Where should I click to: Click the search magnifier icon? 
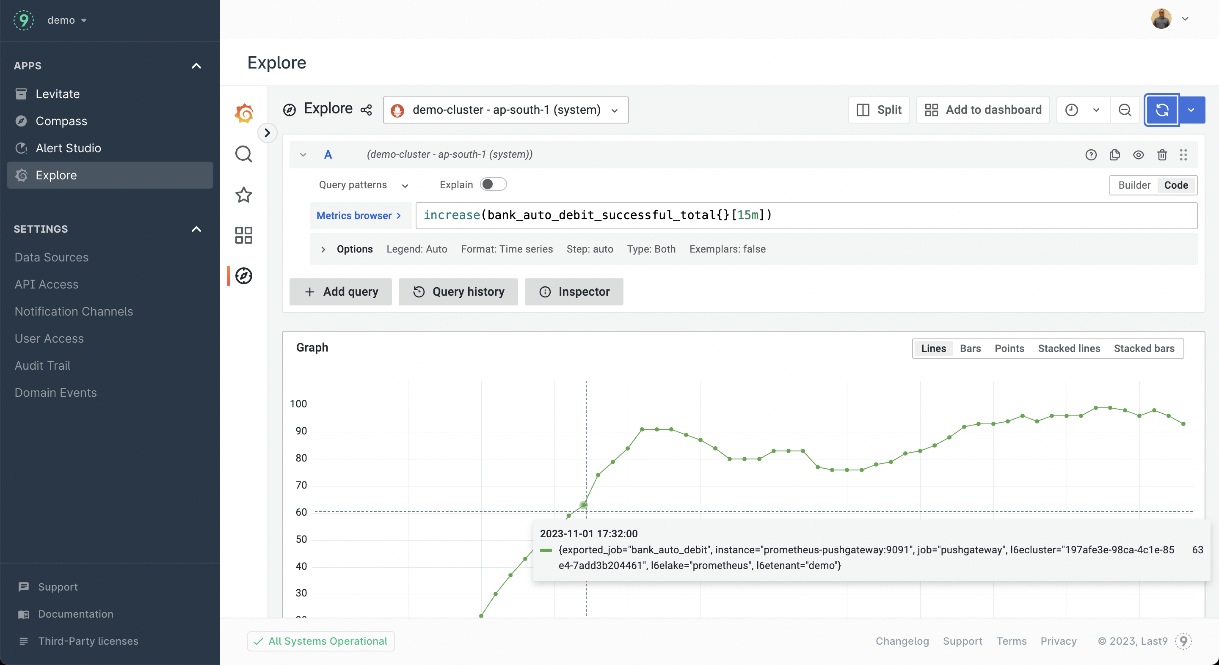click(244, 154)
